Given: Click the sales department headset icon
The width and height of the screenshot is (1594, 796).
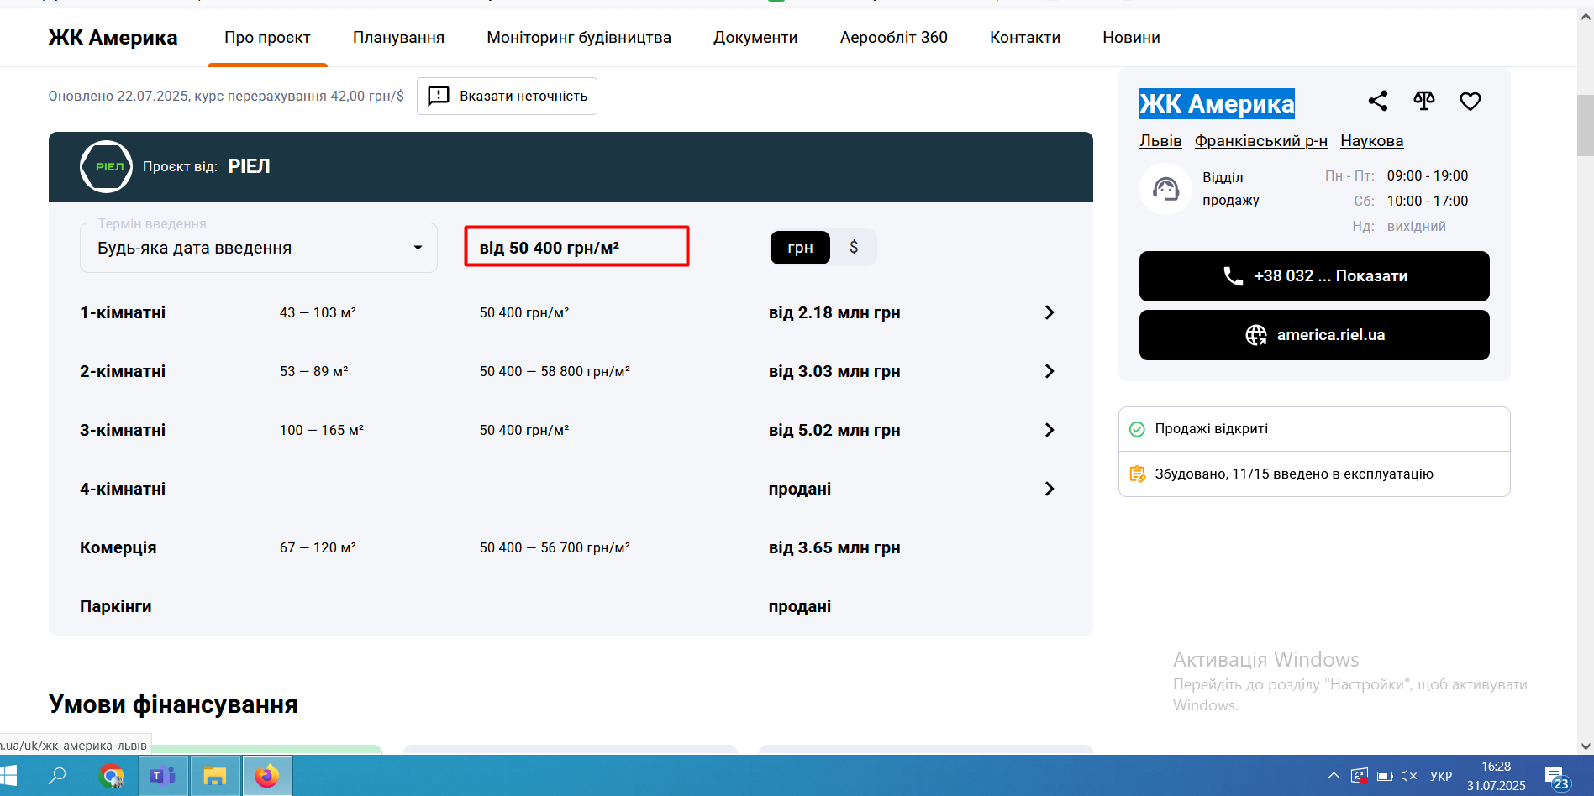Looking at the screenshot, I should coord(1165,189).
